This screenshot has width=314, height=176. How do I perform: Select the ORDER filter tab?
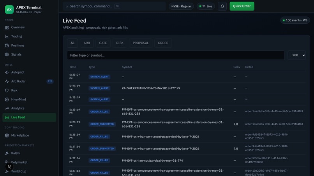(163, 43)
